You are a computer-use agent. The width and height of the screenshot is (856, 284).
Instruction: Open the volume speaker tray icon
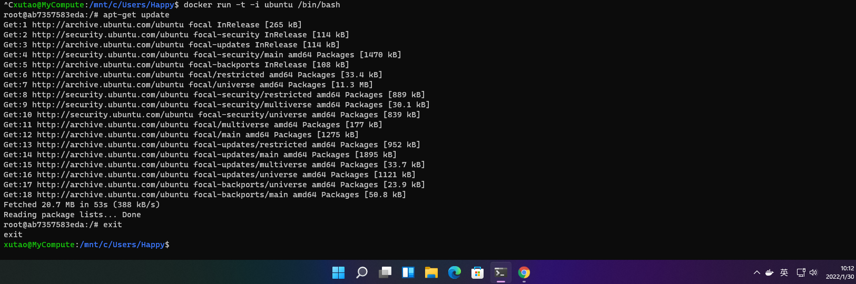click(813, 272)
